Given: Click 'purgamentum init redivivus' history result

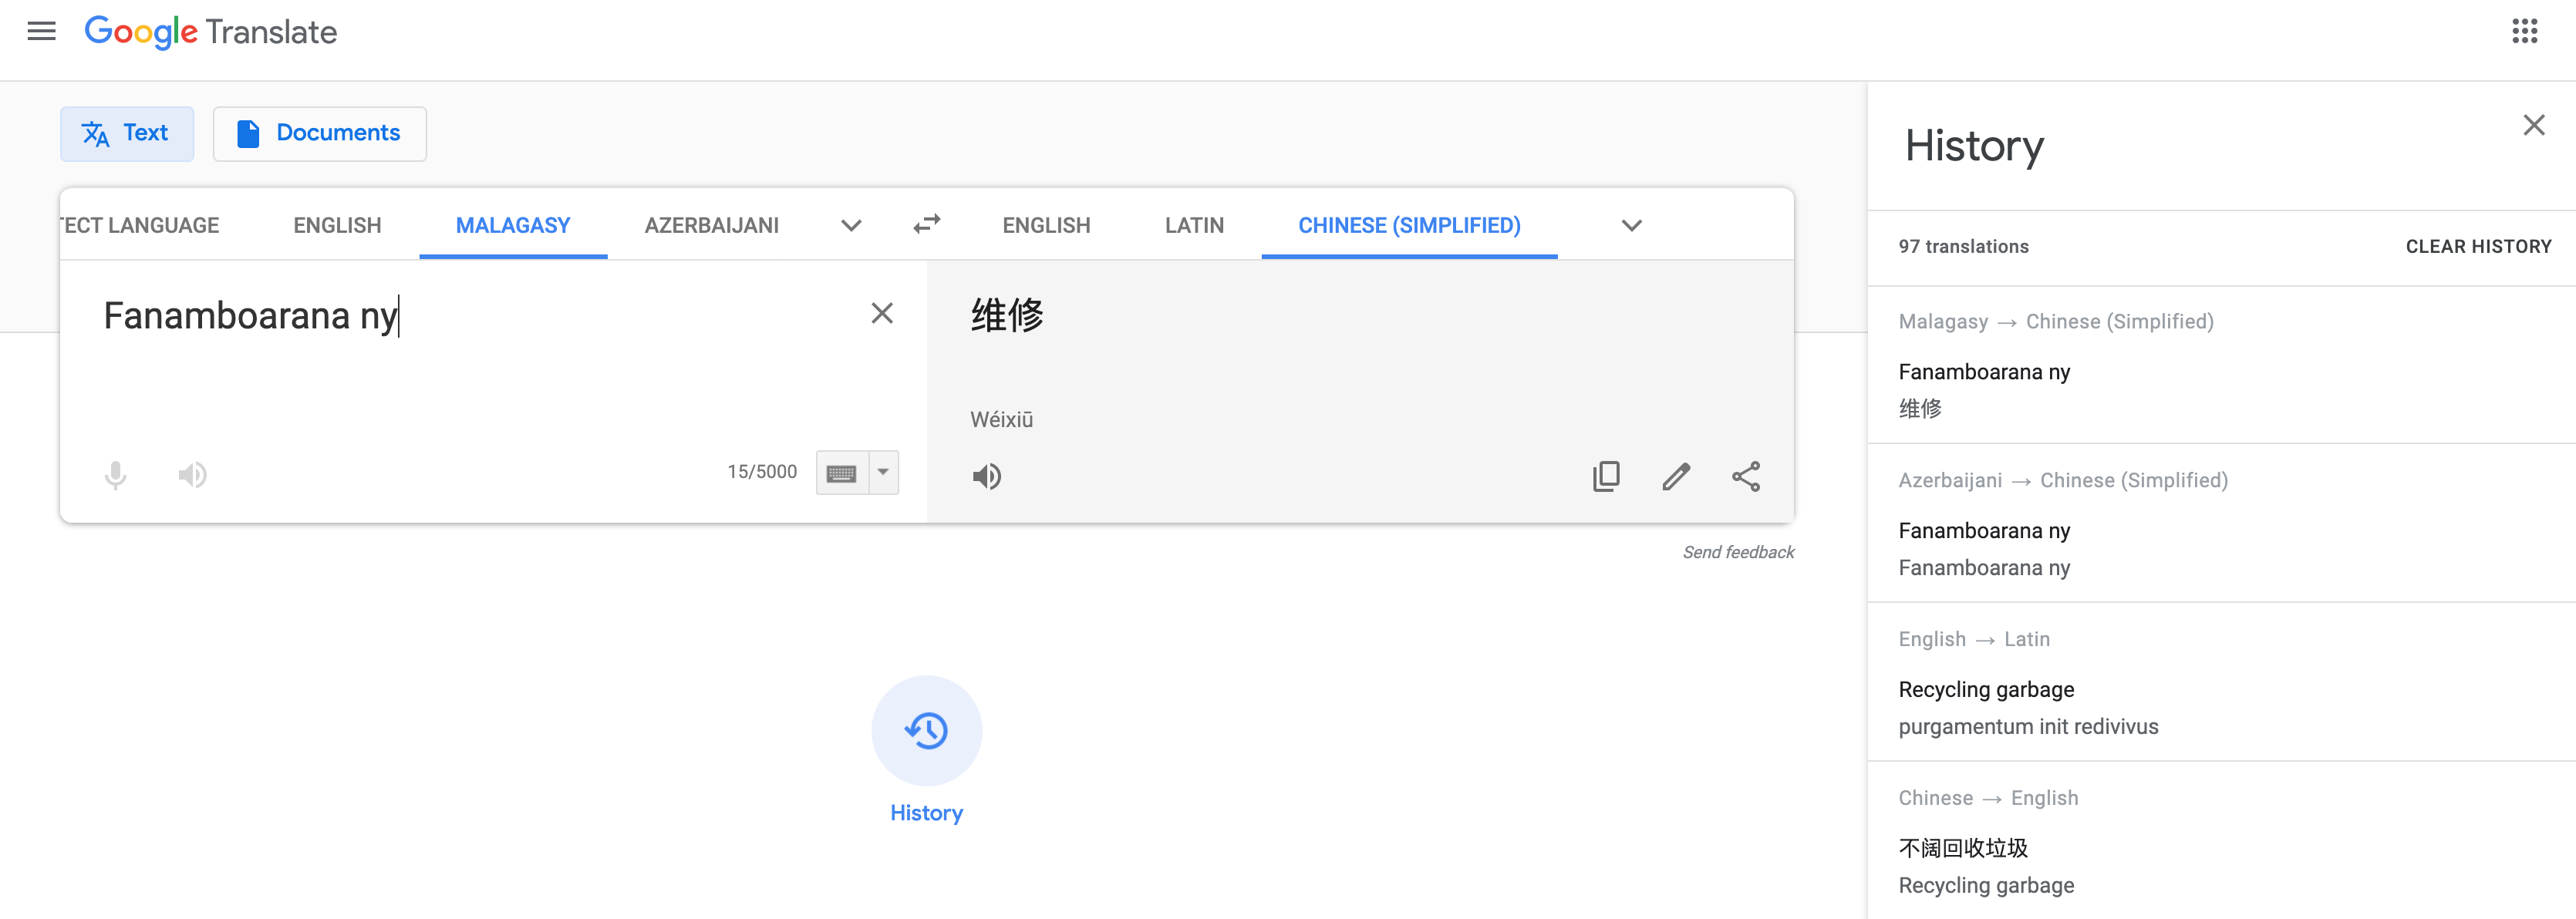Looking at the screenshot, I should click(2028, 727).
